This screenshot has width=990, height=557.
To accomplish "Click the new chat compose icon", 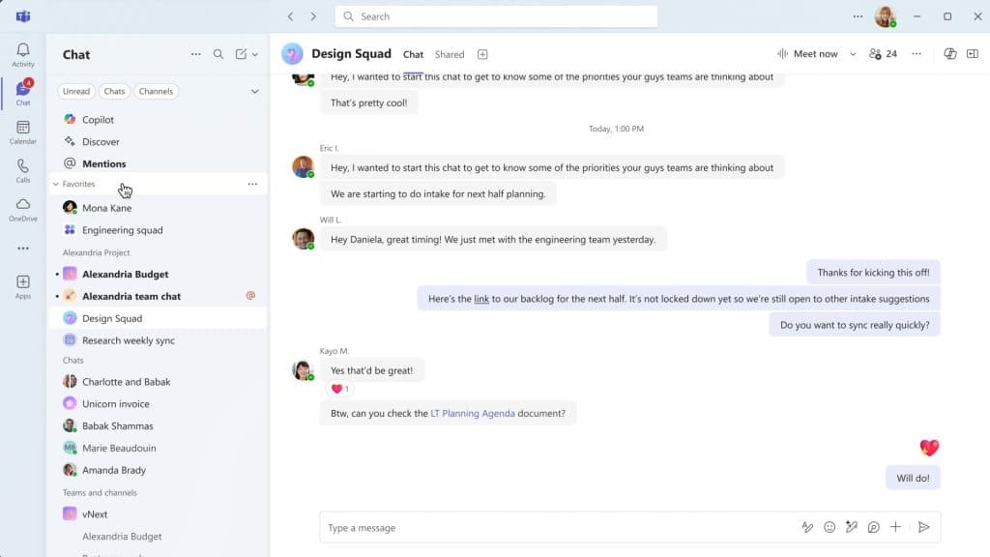I will tap(241, 54).
